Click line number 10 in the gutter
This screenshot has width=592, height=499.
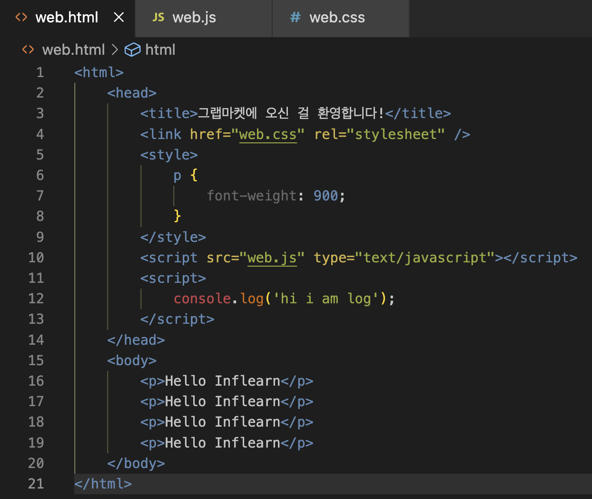[x=36, y=258]
